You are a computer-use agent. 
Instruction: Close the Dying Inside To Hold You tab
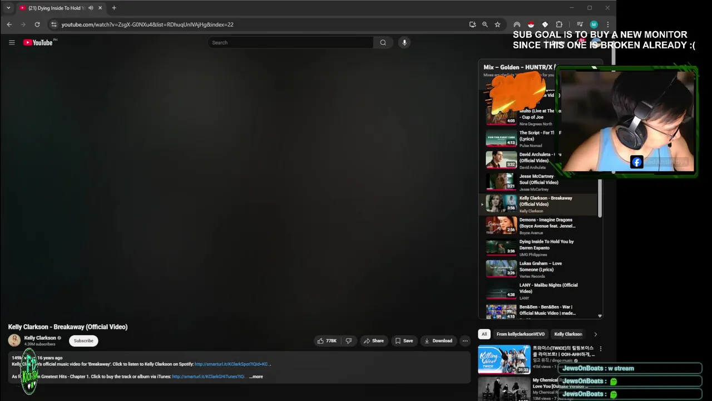coord(100,8)
